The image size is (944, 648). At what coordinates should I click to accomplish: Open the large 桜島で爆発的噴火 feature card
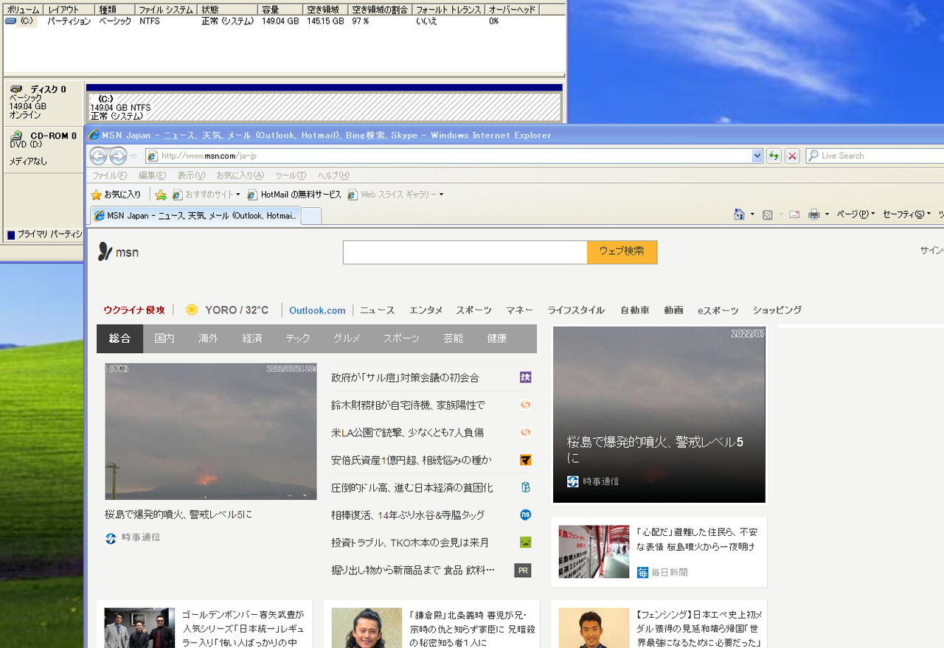[x=659, y=414]
